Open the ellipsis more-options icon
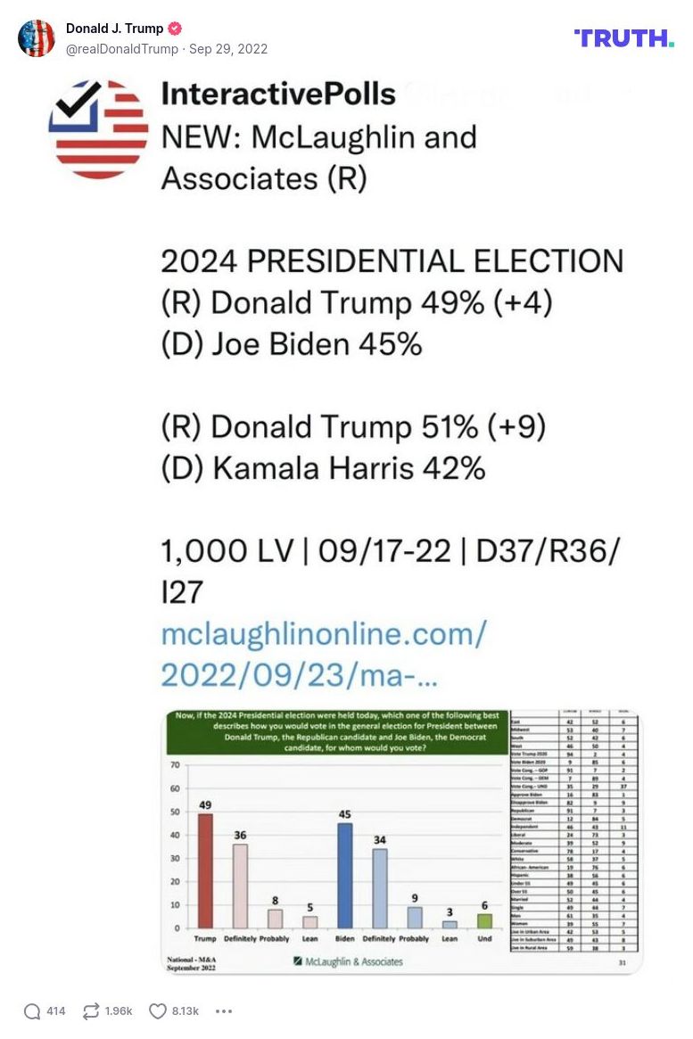Screen dimensions: 693x1039 (223, 1010)
